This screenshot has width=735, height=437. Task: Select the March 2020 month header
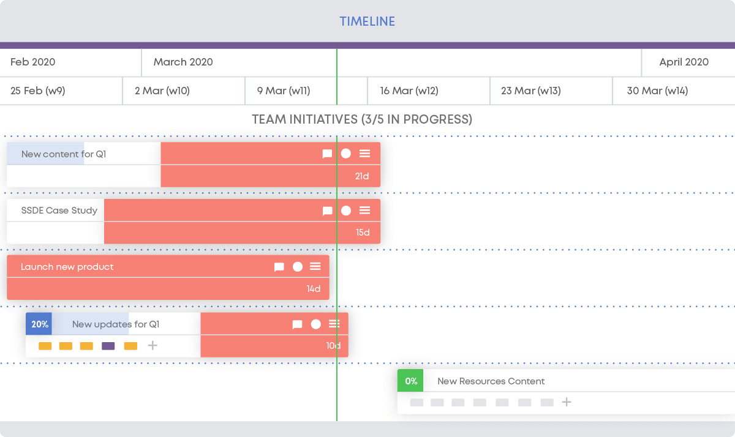[x=183, y=62]
